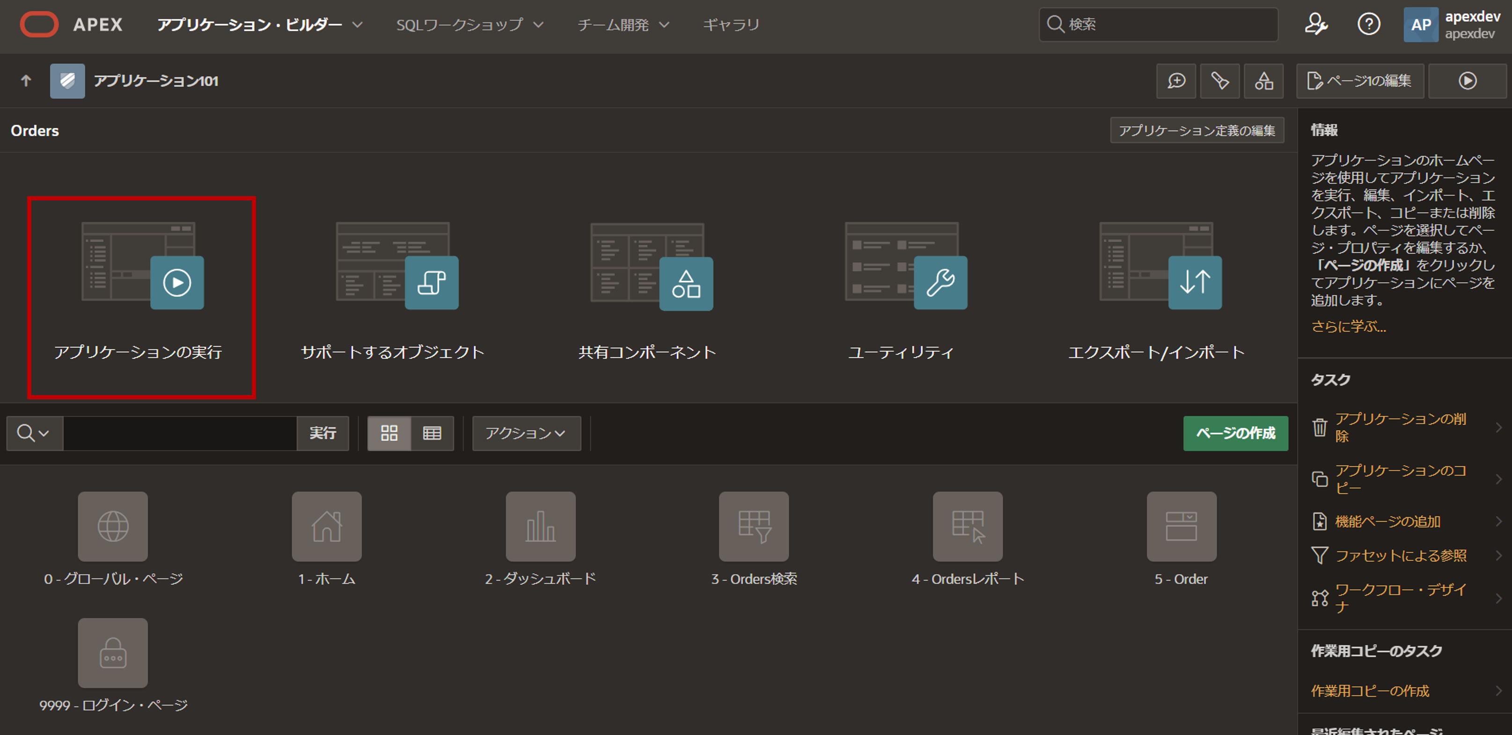Open the Utilities wrench icon

(940, 282)
